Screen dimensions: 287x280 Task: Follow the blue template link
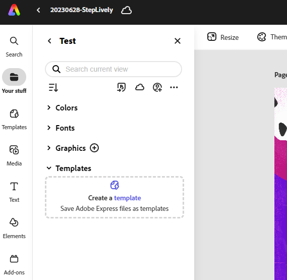[128, 198]
